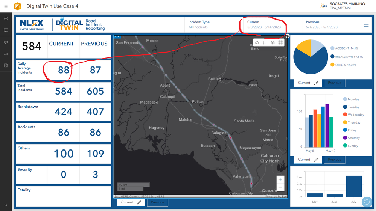
Task: Click the Malolos label on the map
Action: 185,120
